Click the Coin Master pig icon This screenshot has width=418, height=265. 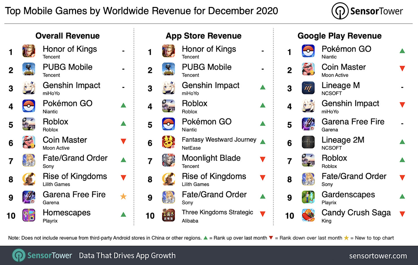pyautogui.click(x=28, y=142)
